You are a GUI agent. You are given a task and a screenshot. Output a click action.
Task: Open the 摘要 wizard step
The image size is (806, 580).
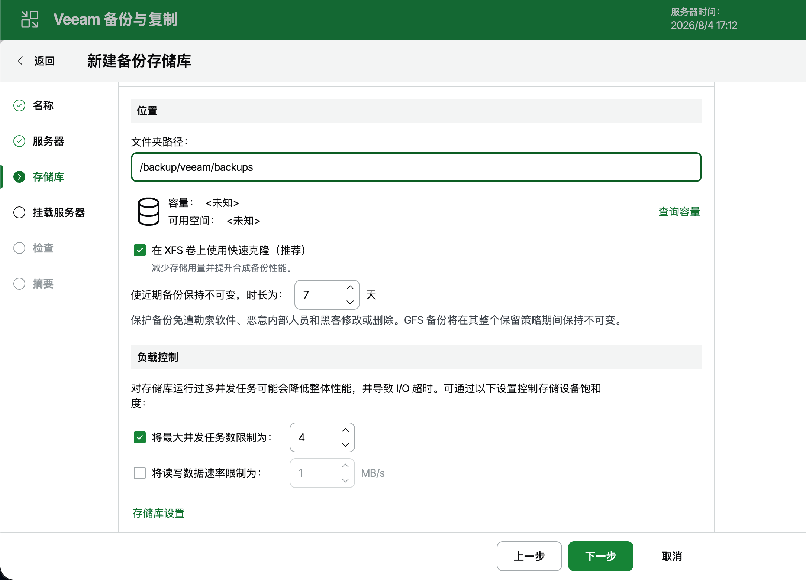pos(43,284)
